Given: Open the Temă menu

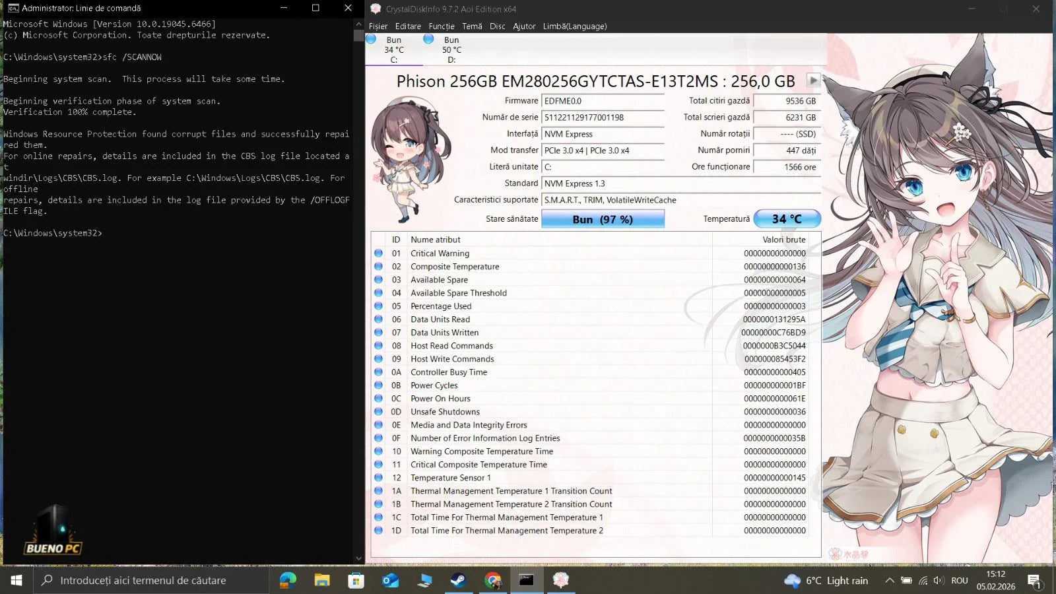Looking at the screenshot, I should pos(472,26).
